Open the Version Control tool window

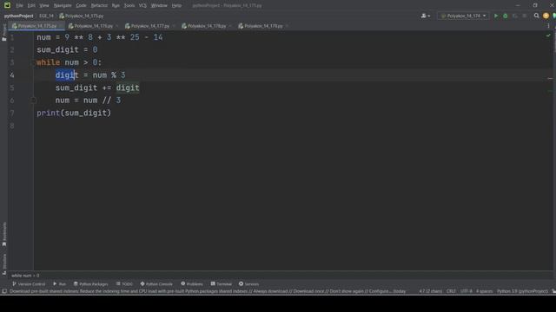[x=29, y=283]
